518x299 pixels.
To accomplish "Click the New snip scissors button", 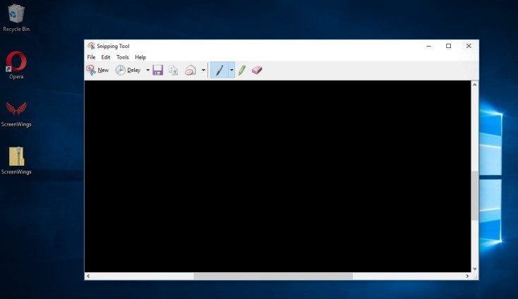I will pyautogui.click(x=97, y=71).
